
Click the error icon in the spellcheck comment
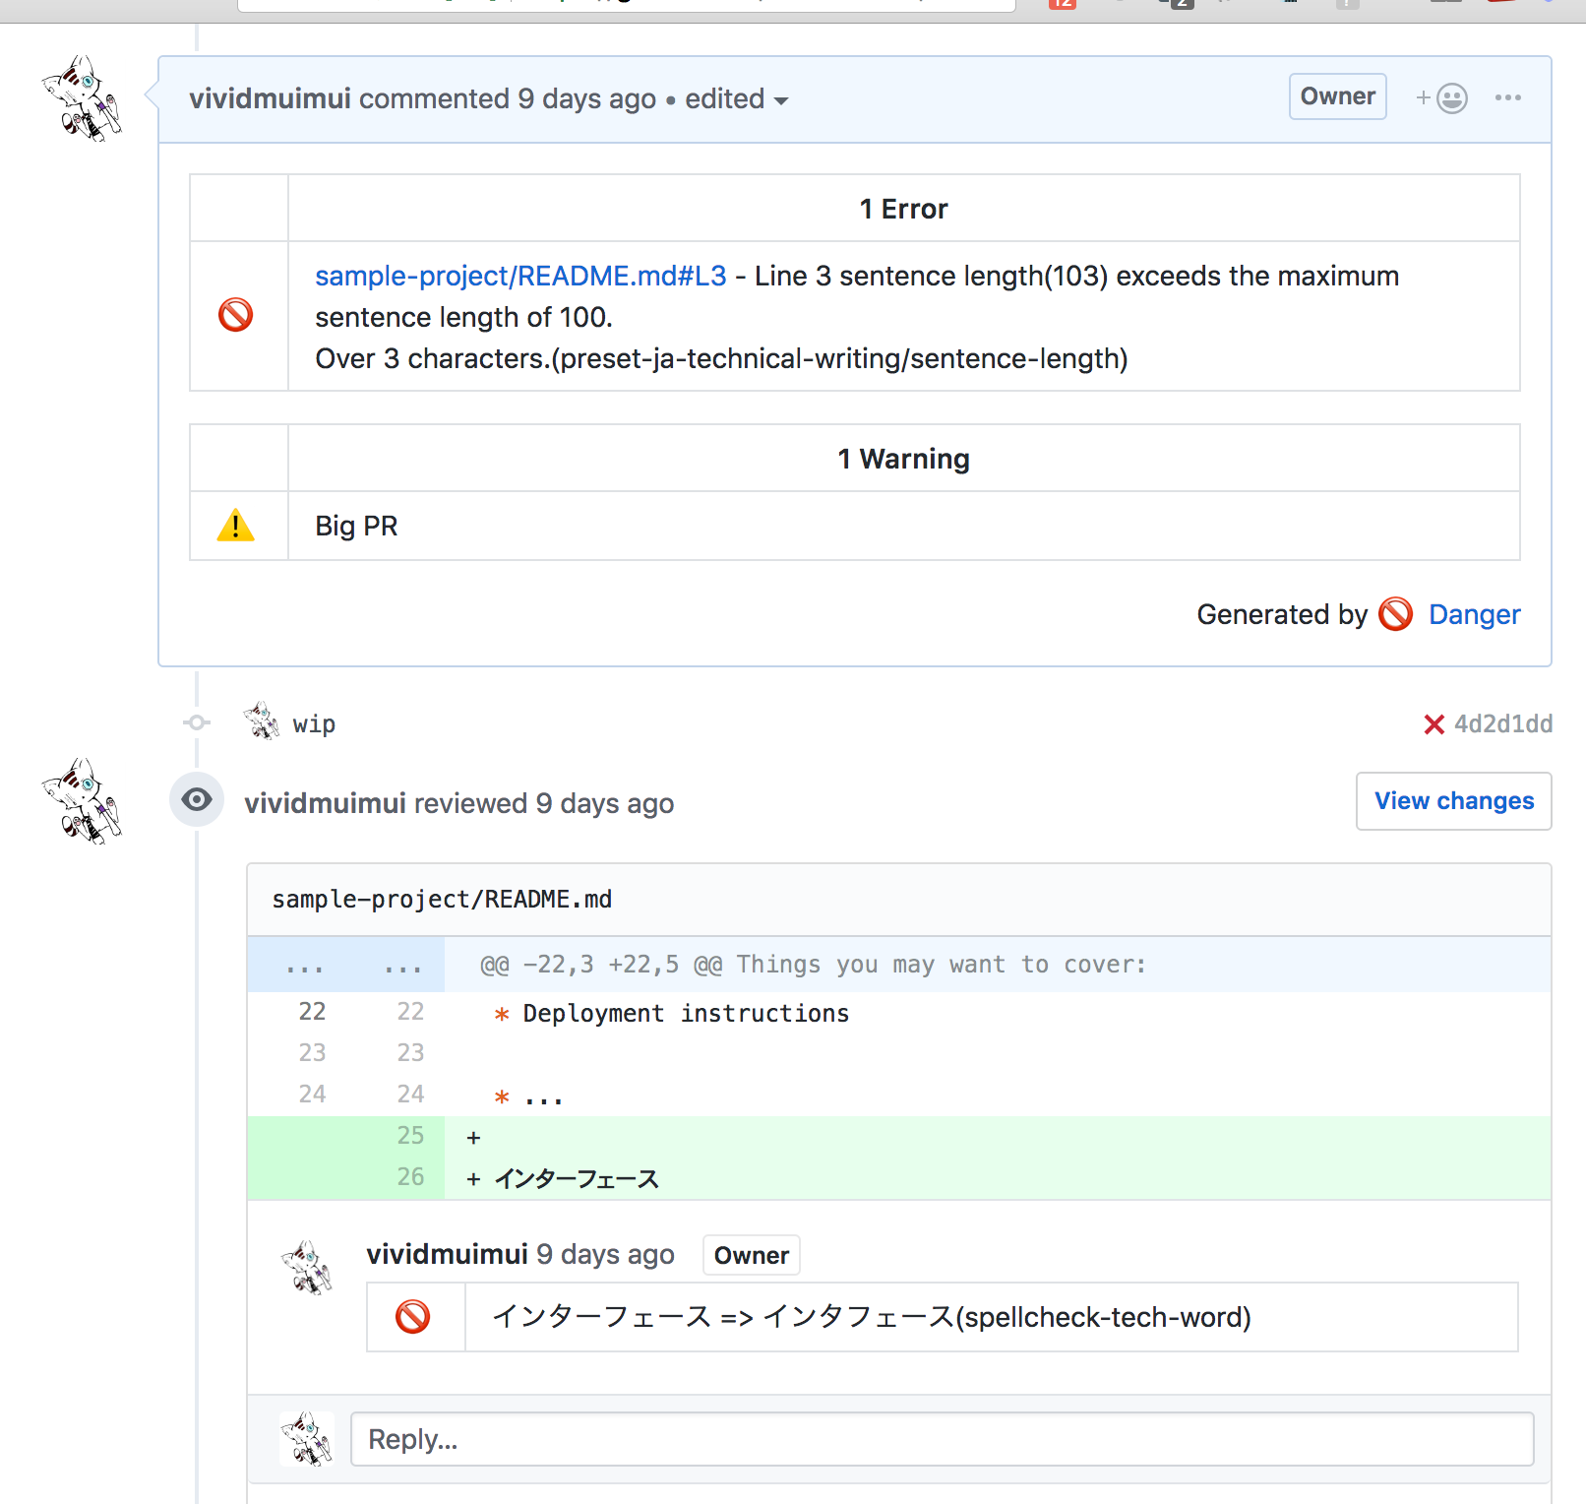(412, 1317)
